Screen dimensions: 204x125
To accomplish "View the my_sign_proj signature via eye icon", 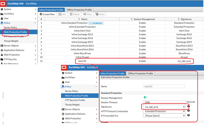I will coord(188,107).
